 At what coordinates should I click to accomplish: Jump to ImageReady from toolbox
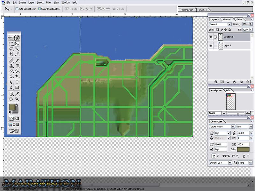click(14, 131)
